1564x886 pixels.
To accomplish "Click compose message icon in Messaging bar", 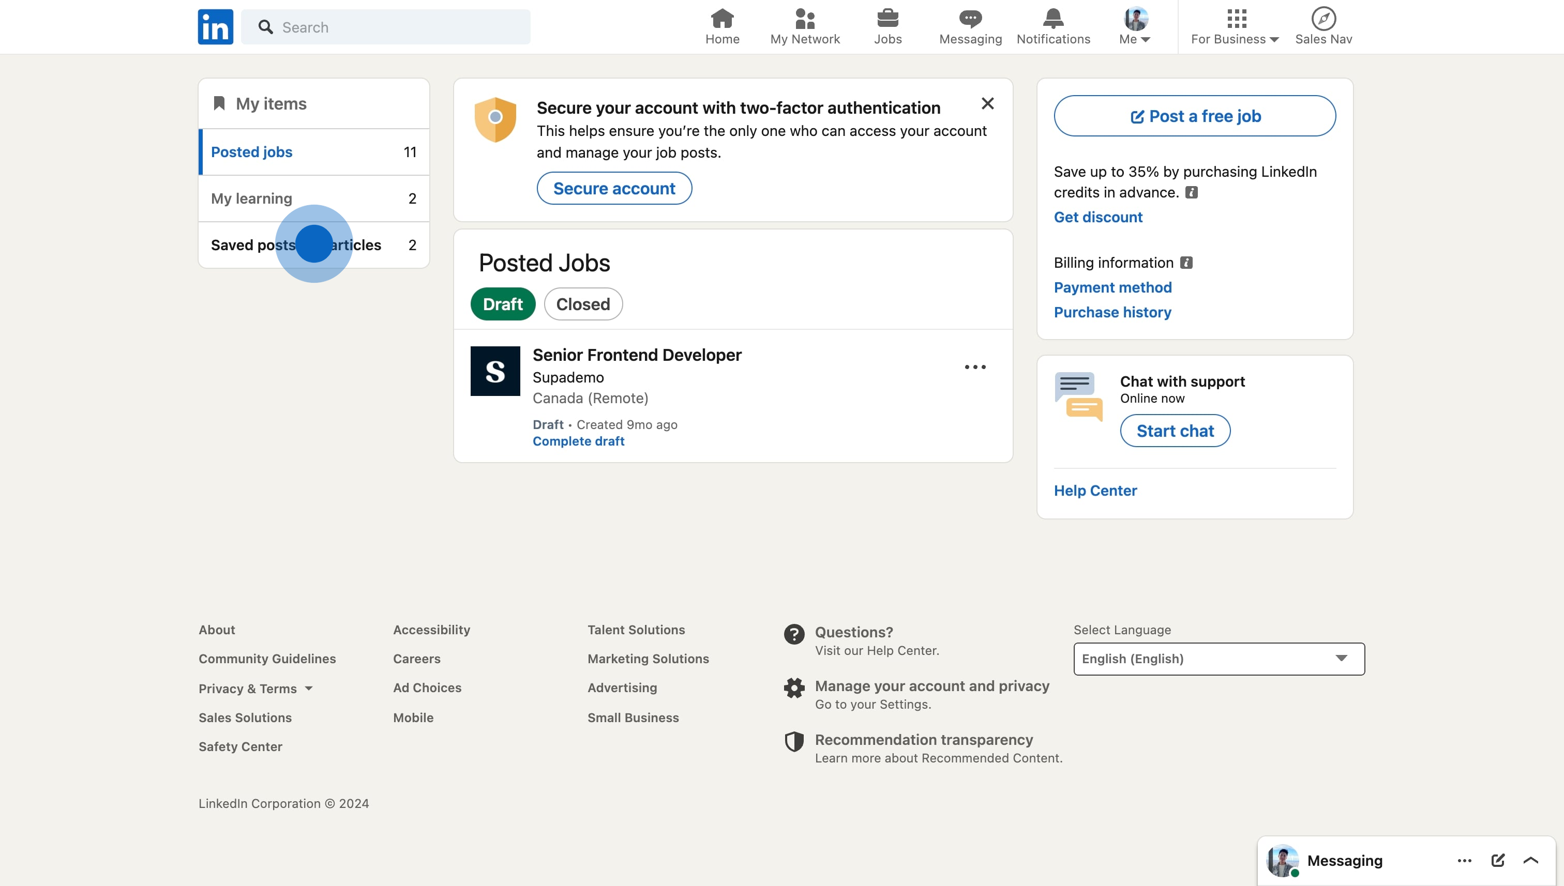I will (1498, 860).
